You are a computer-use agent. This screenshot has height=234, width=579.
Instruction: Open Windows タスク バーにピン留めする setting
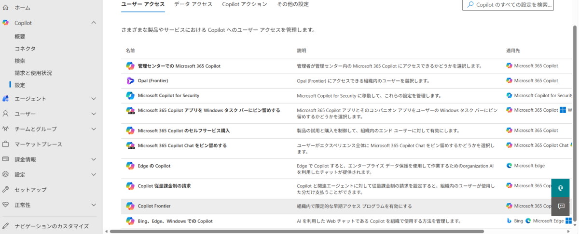click(x=209, y=110)
